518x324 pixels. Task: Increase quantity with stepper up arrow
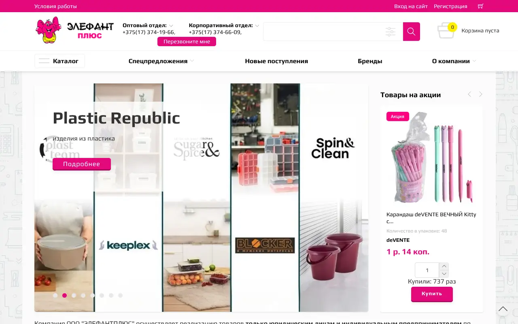click(444, 266)
